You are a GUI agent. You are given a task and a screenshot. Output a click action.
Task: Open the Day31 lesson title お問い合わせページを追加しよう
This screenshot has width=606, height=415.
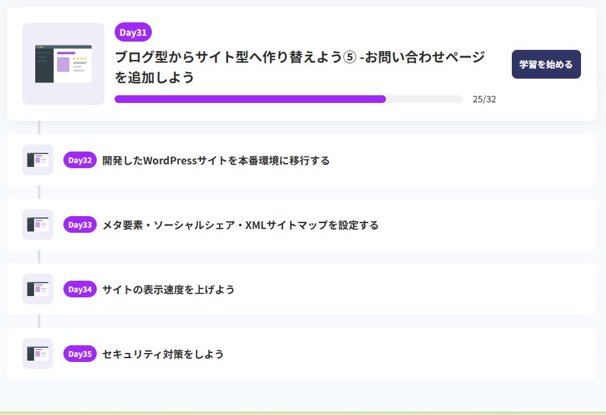(300, 67)
